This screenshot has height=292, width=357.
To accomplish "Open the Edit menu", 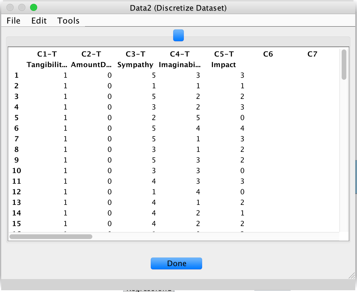I will [39, 21].
